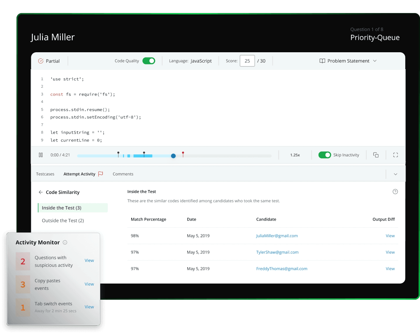This screenshot has width=420, height=334.
Task: Go back using Code Similarity arrow
Action: point(41,192)
